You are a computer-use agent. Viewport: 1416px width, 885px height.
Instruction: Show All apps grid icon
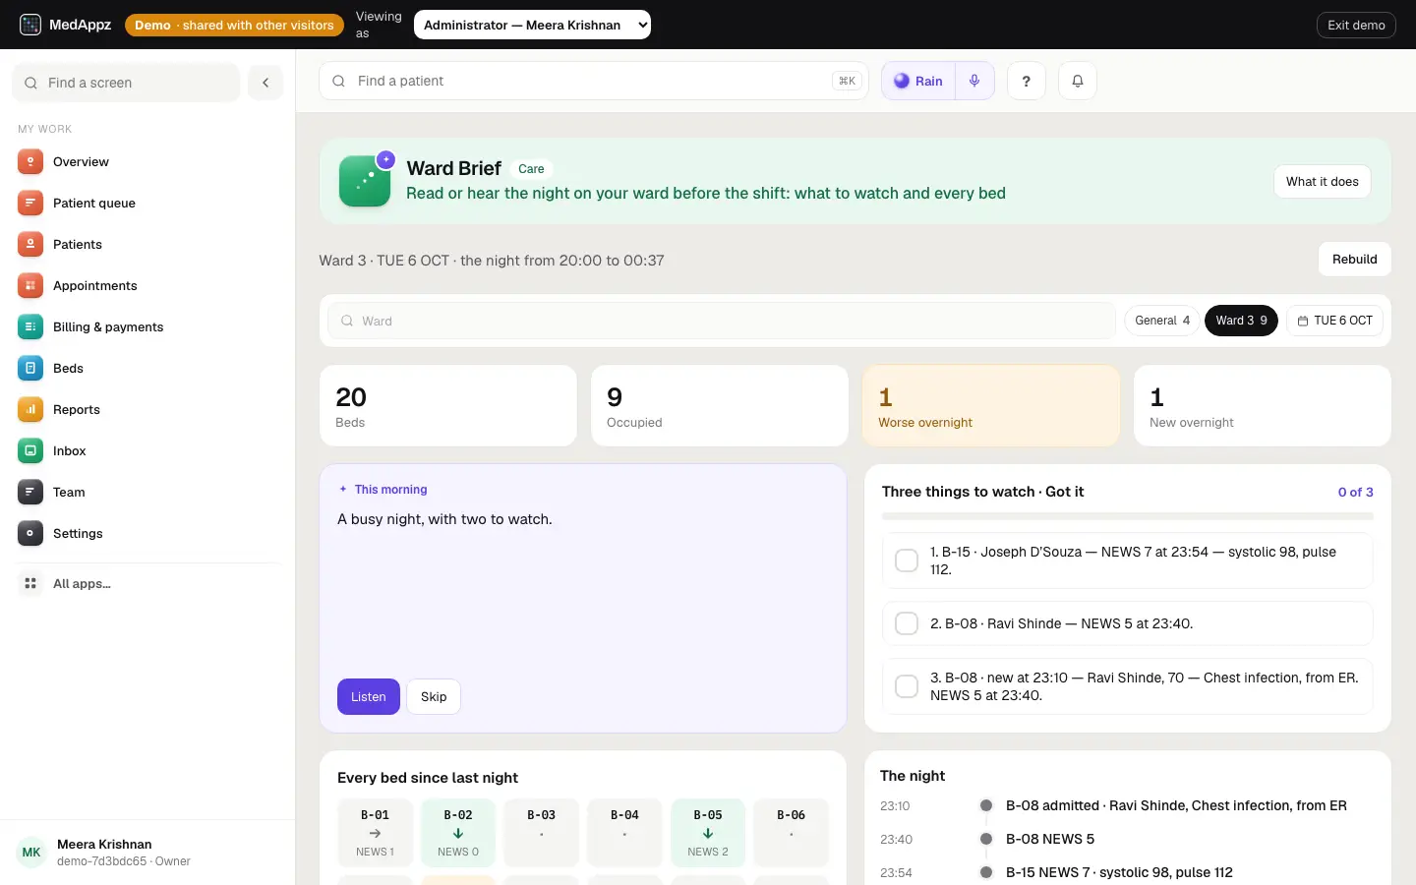click(30, 584)
